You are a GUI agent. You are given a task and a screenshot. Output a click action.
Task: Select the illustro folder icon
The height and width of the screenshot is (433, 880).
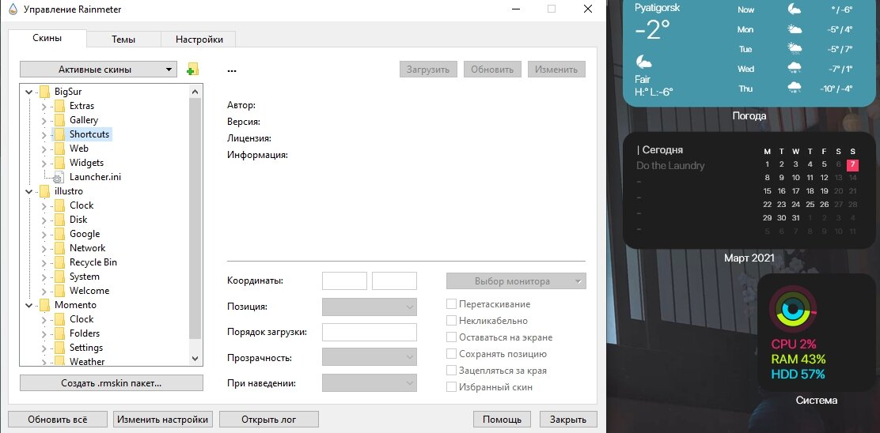(x=45, y=191)
